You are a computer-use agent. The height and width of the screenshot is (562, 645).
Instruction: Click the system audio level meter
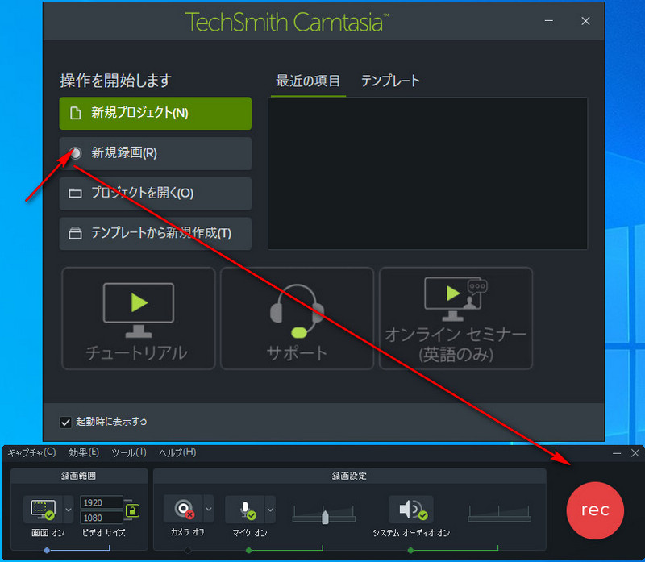coord(499,514)
